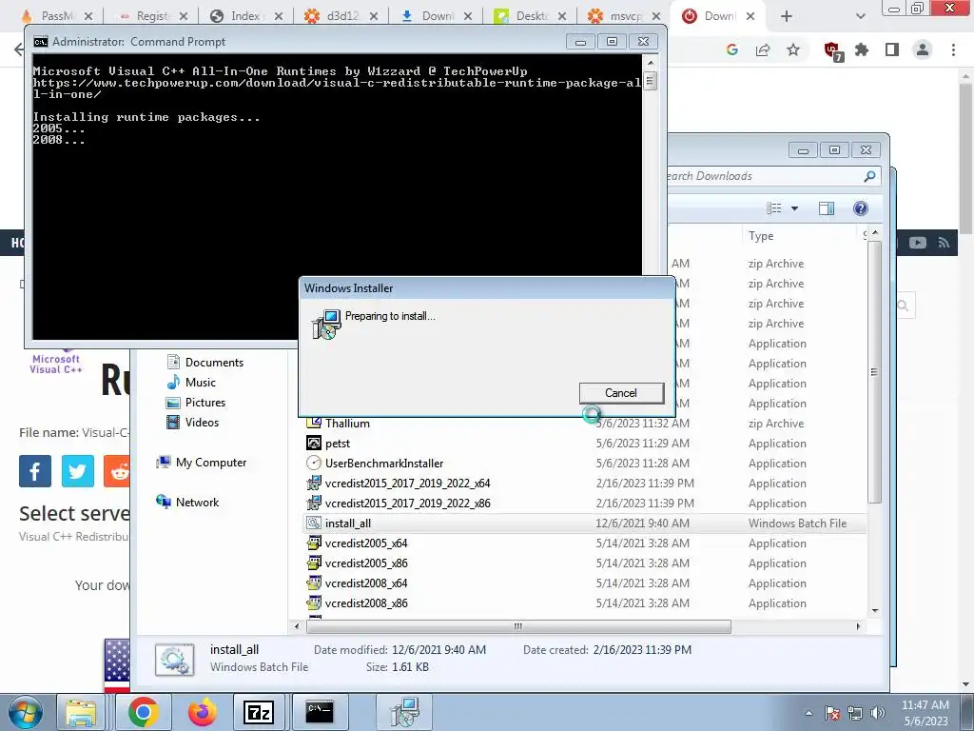The width and height of the screenshot is (974, 731).
Task: Open the network tray icon
Action: point(855,713)
